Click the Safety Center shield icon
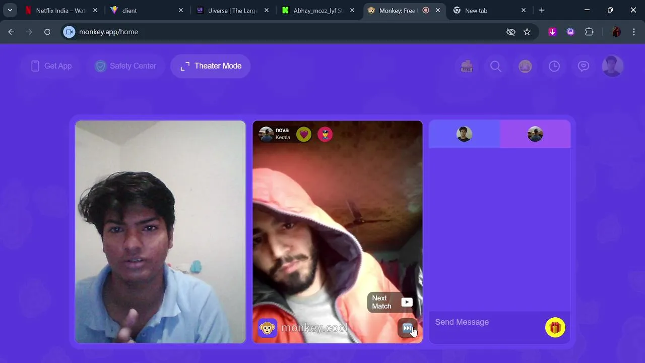This screenshot has height=363, width=645. 101,66
